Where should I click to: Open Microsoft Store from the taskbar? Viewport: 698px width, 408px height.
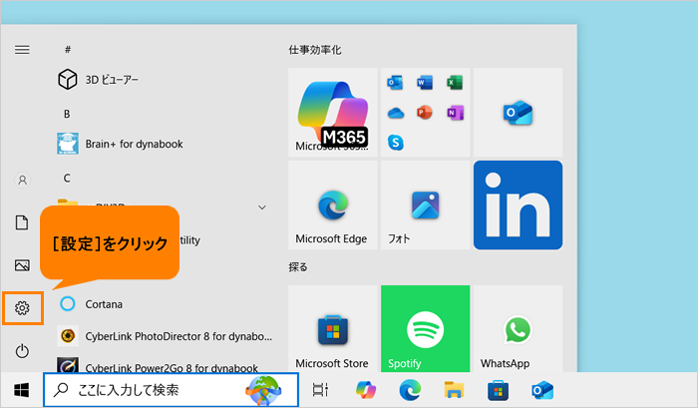[498, 390]
